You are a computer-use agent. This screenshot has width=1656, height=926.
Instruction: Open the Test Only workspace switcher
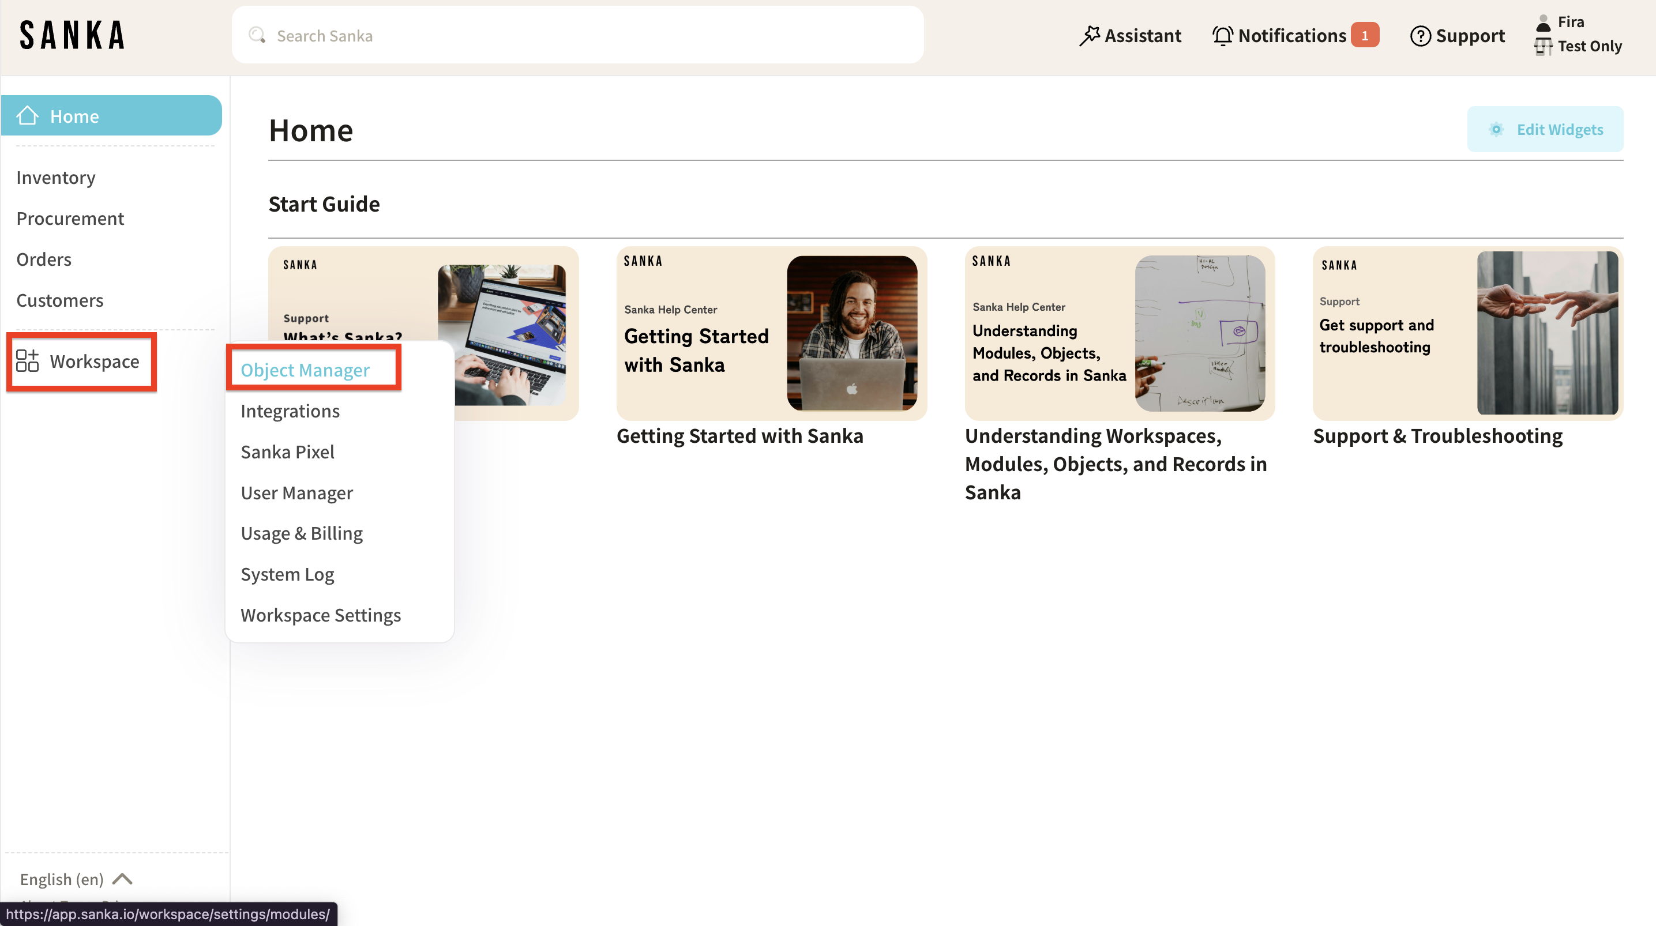point(1589,46)
